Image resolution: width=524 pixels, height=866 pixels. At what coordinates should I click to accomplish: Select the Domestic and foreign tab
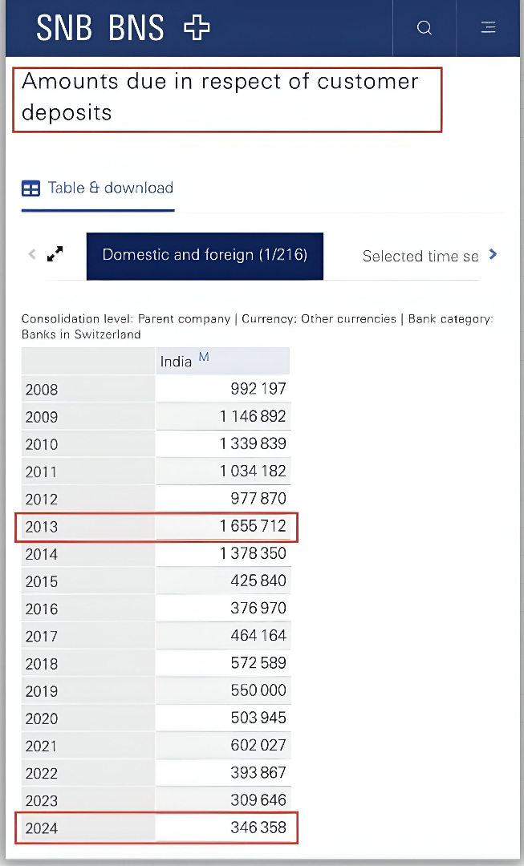(205, 256)
